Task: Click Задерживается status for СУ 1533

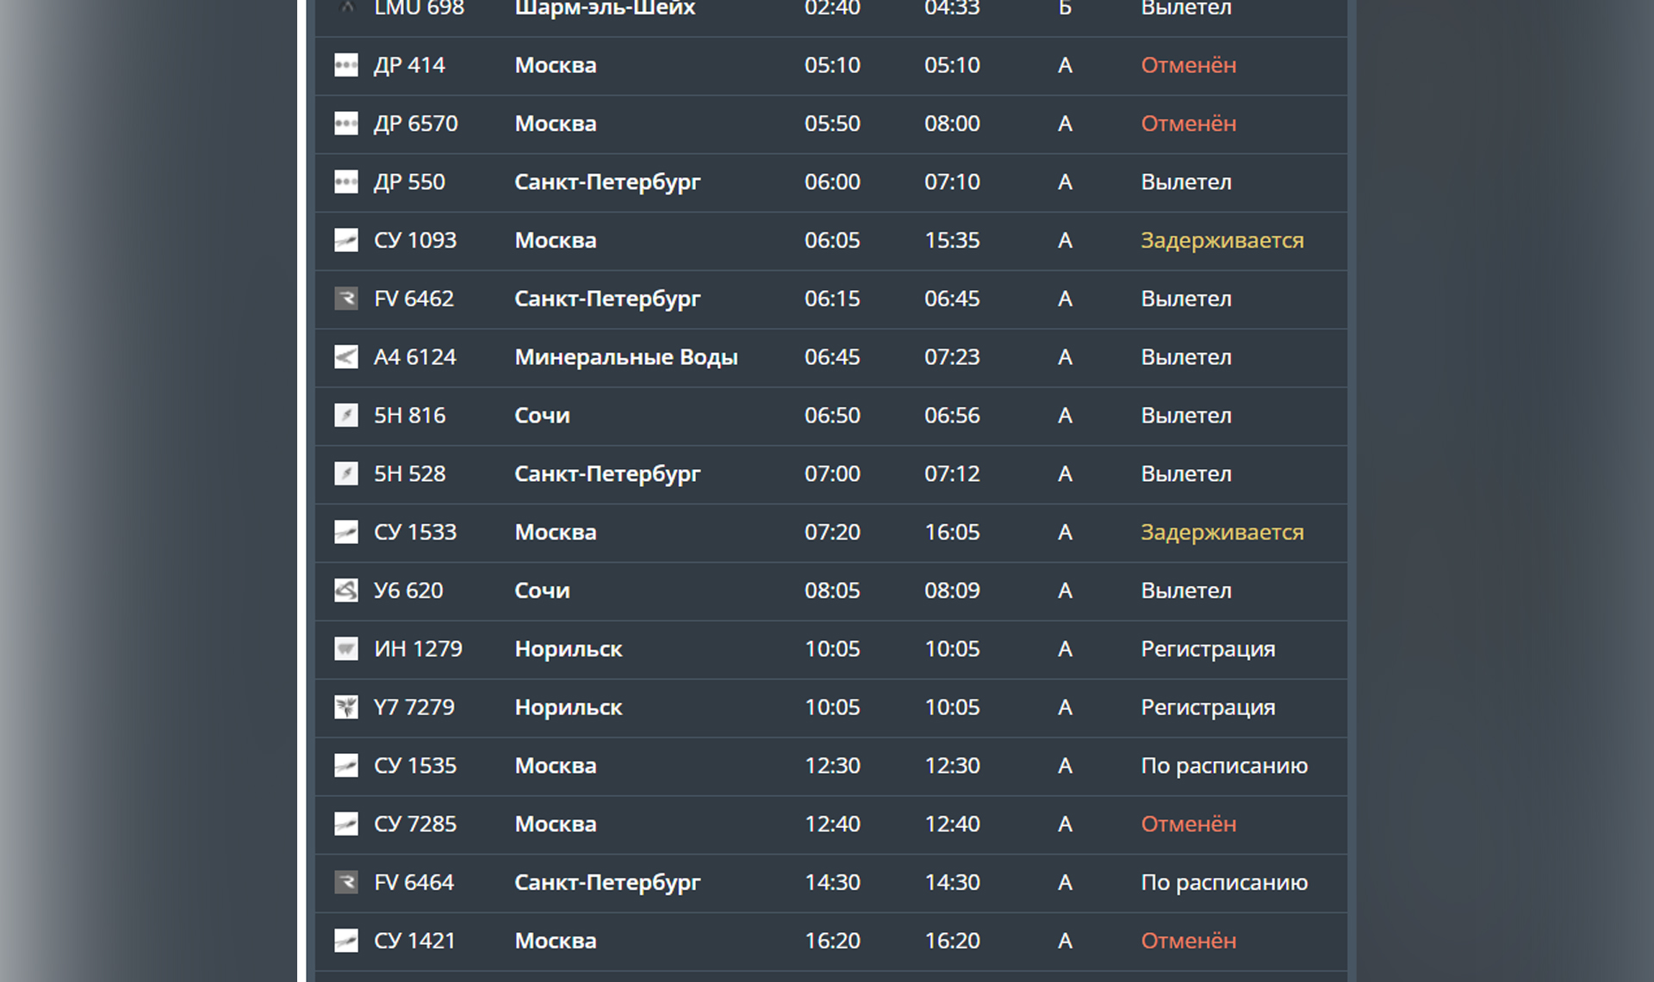Action: [x=1222, y=533]
